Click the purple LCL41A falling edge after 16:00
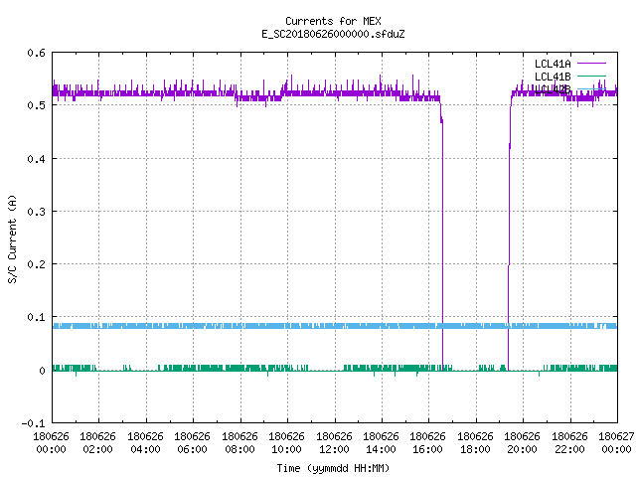The width and height of the screenshot is (636, 477). 442,236
